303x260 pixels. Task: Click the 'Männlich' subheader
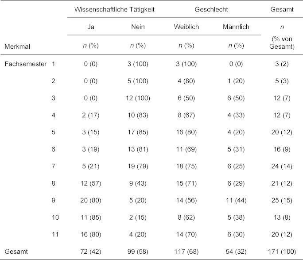point(235,27)
